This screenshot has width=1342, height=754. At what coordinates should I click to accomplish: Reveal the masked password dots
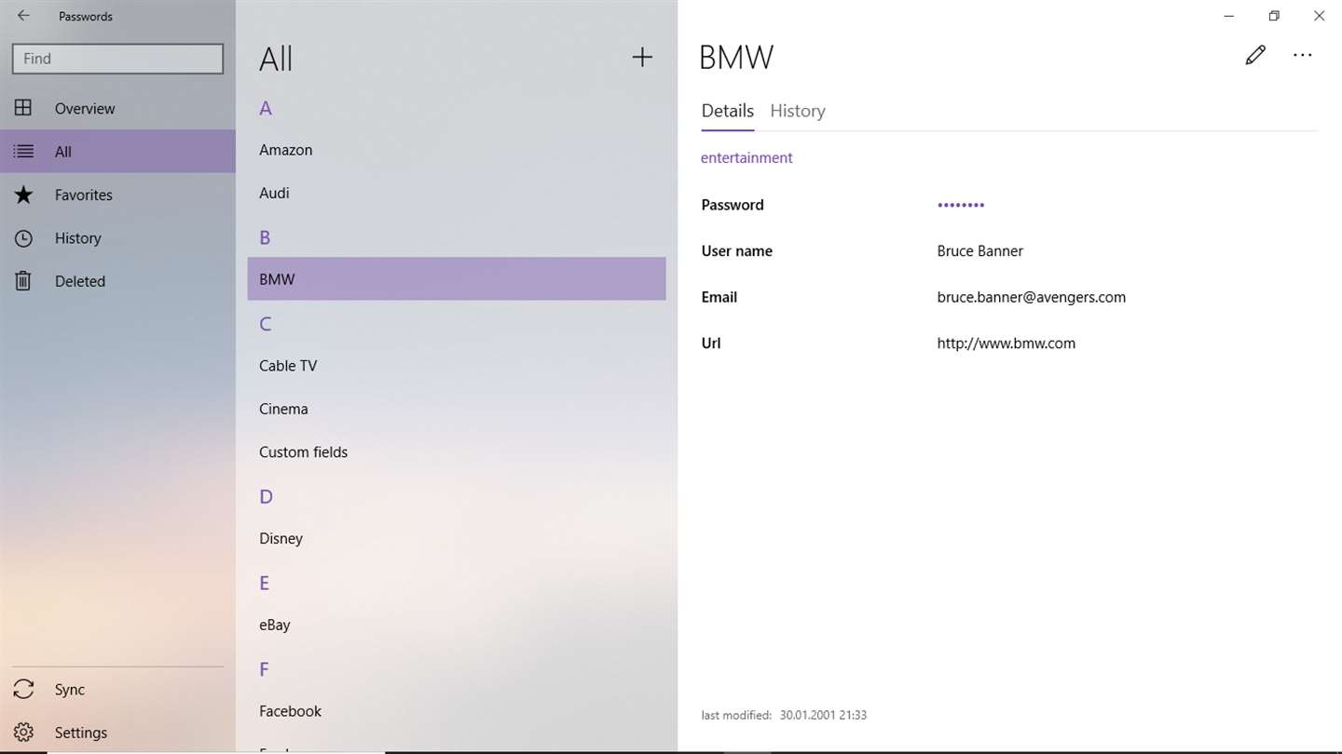(961, 205)
